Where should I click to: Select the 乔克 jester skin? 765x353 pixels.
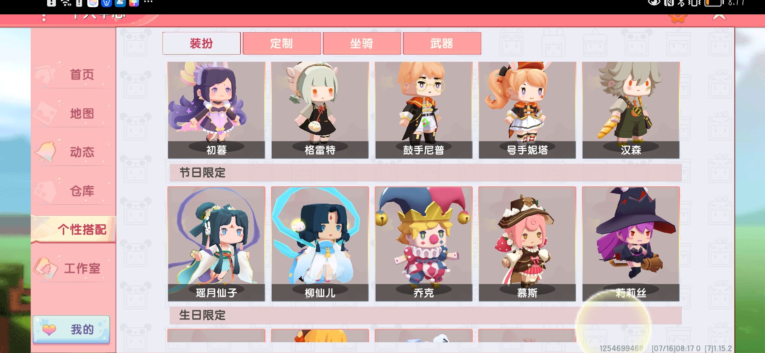pos(424,244)
